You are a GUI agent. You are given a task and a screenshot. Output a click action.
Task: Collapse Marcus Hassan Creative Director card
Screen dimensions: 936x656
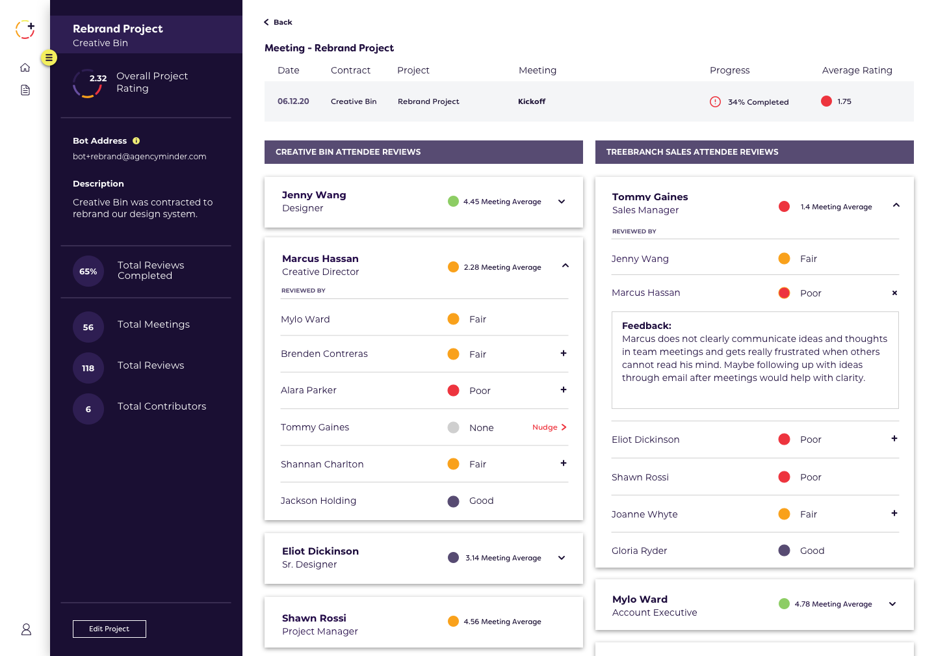pyautogui.click(x=565, y=265)
